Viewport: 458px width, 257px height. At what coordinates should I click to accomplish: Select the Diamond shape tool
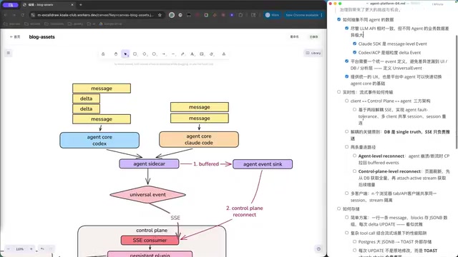pos(145,54)
